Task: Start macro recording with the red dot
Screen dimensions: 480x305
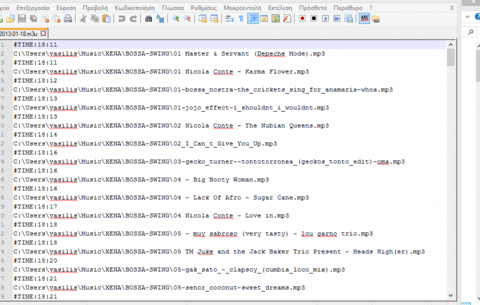Action: [302, 19]
